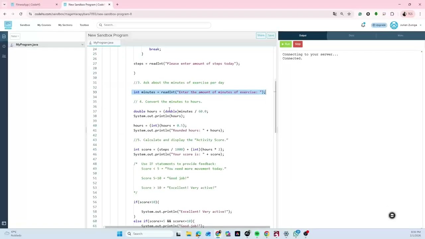The height and width of the screenshot is (239, 425).
Task: Open the Chrome extensions puzzle icon
Action: [392, 14]
